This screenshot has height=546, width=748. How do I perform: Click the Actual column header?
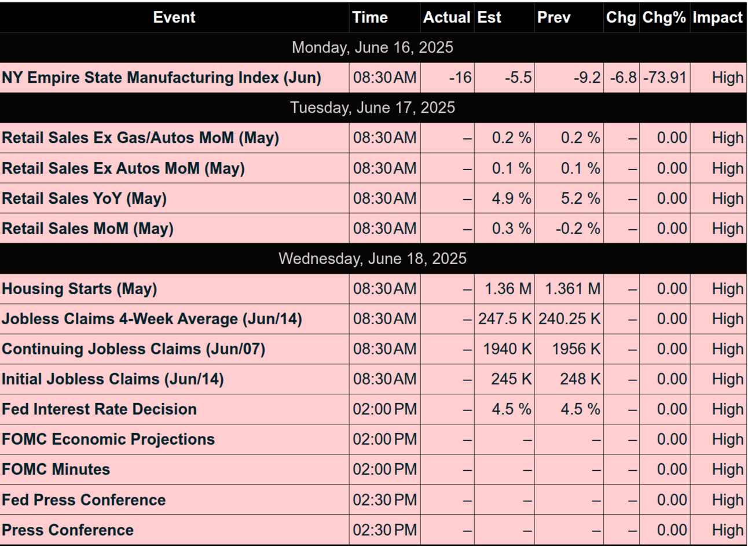446,17
